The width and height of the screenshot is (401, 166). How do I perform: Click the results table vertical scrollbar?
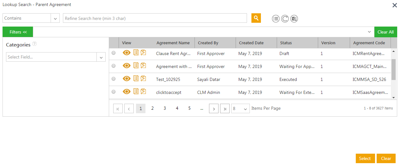click(393, 70)
